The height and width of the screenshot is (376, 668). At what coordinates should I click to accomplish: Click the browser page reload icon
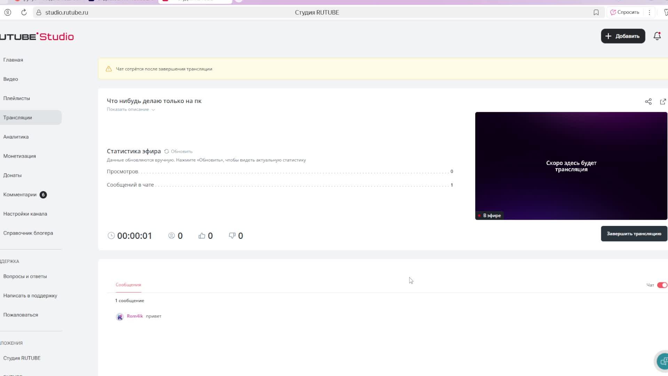click(24, 13)
